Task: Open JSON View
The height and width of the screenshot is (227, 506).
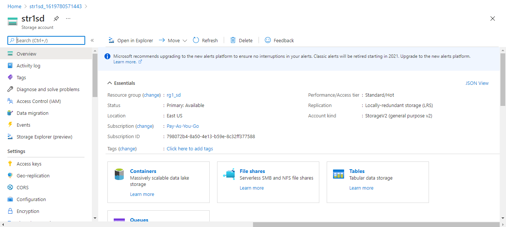Action: coord(477,83)
